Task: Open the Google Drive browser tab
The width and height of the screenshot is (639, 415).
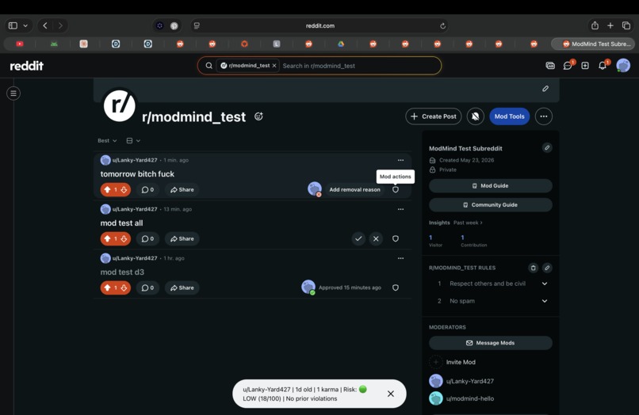Action: (341, 44)
